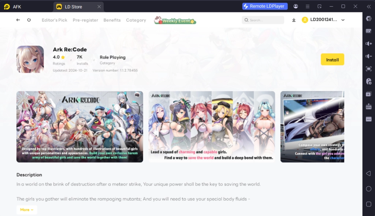The width and height of the screenshot is (375, 216).
Task: Click the Updated: 2024-10-21 text
Action: (70, 70)
